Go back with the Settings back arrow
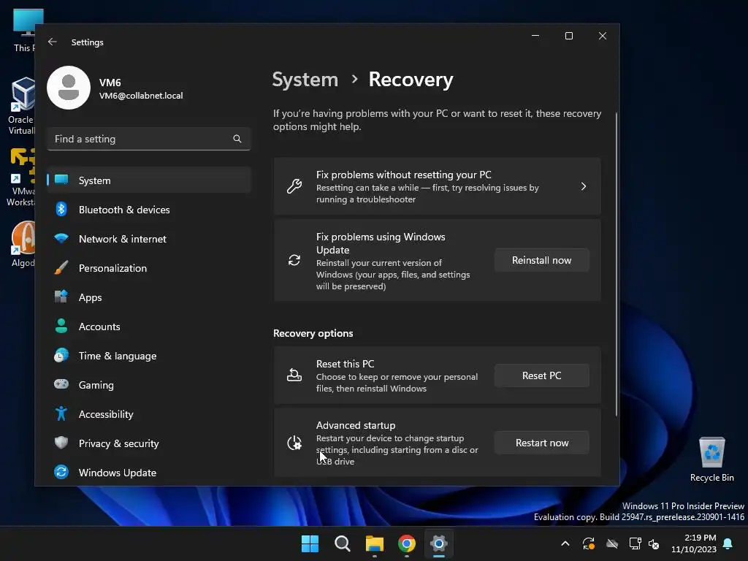Image resolution: width=748 pixels, height=561 pixels. [x=53, y=42]
